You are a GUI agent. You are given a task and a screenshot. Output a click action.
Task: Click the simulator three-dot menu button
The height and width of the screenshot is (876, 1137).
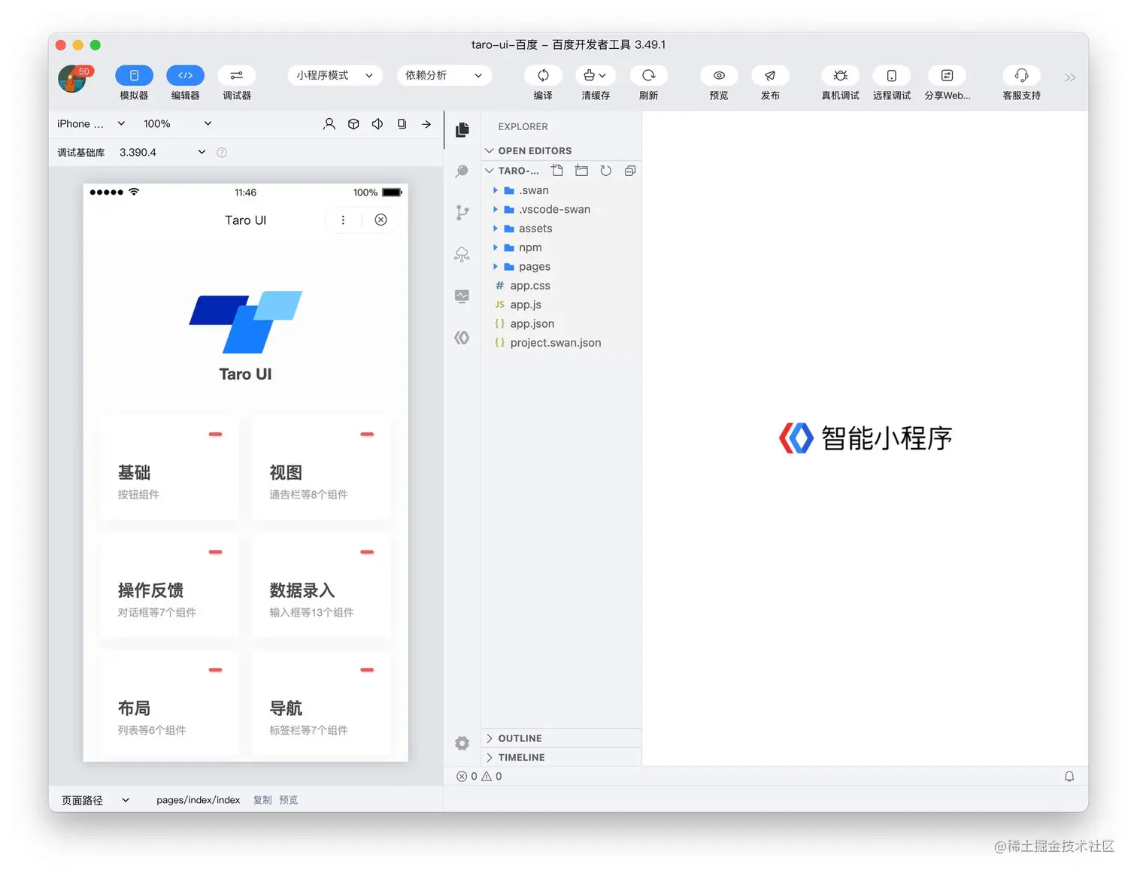click(343, 220)
